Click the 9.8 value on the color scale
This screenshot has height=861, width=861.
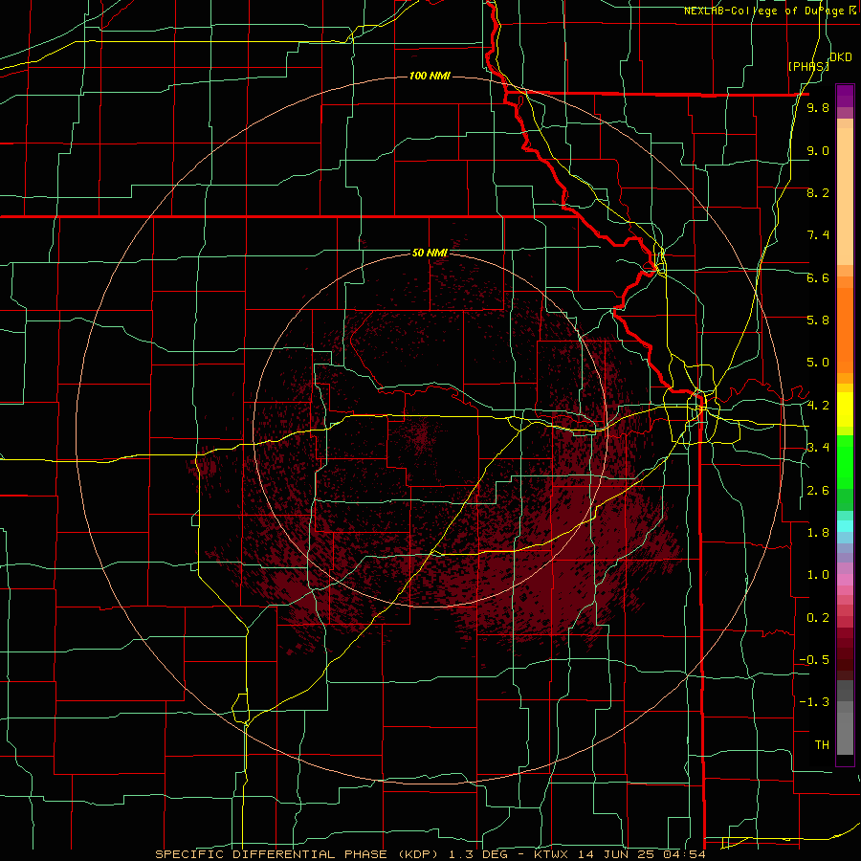click(x=818, y=107)
